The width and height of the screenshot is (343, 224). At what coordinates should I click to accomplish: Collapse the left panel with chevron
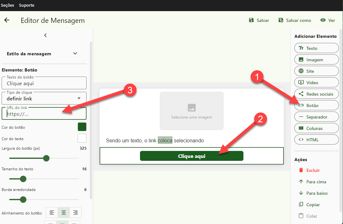pos(45,35)
